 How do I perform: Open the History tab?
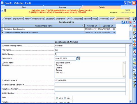pos(27,19)
